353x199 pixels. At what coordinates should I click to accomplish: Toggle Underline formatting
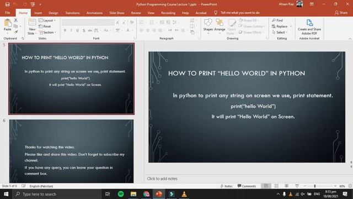click(77, 30)
